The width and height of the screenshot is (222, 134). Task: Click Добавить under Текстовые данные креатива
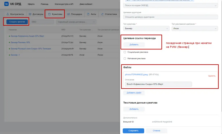click(x=134, y=109)
